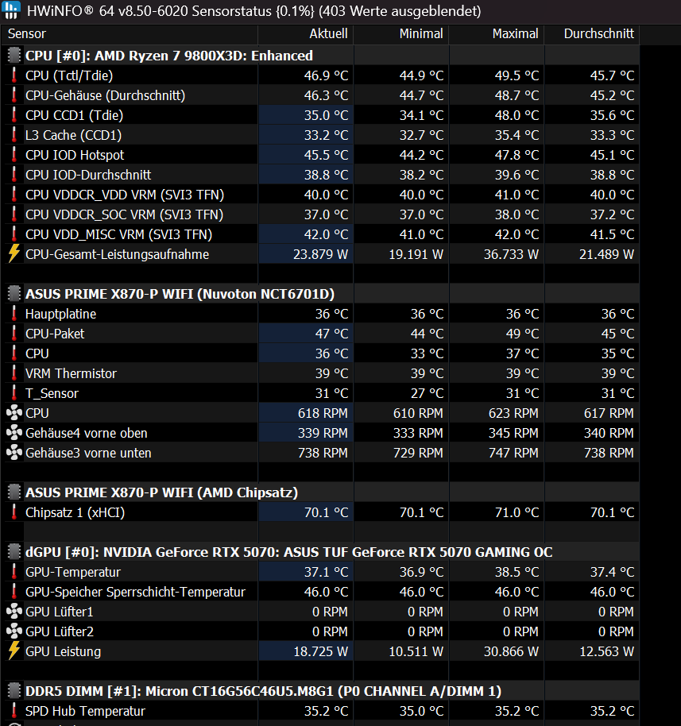This screenshot has height=726, width=681.
Task: Click thermometer icon beside CPU VDDCR_VDD VRM
Action: coord(14,195)
